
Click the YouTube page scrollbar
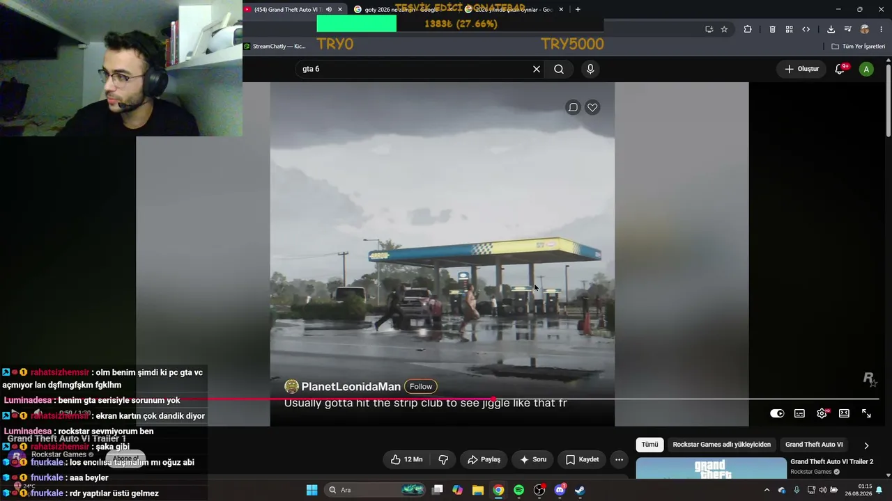pyautogui.click(x=889, y=100)
